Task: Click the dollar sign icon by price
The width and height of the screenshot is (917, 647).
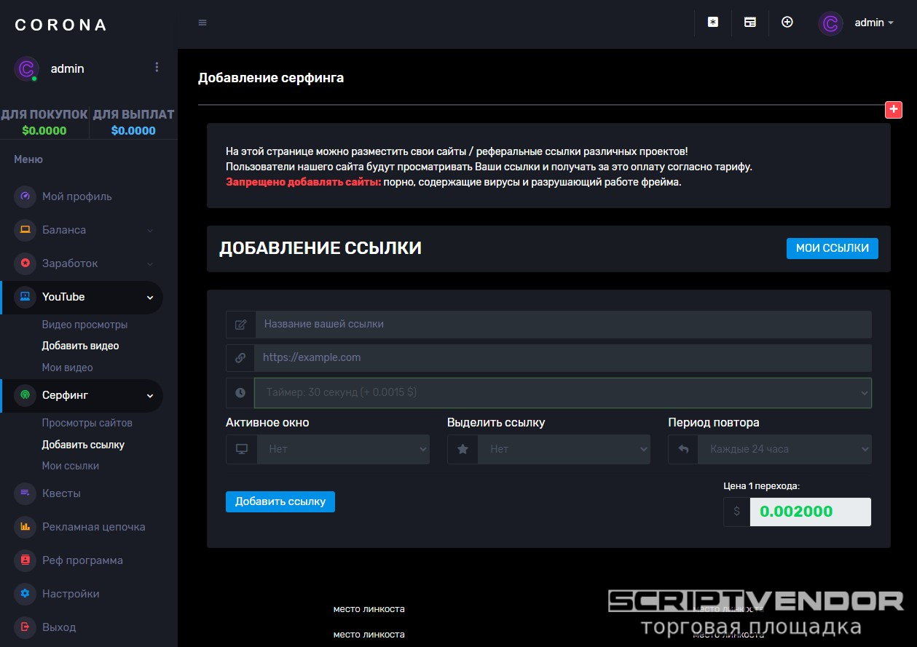Action: click(736, 512)
